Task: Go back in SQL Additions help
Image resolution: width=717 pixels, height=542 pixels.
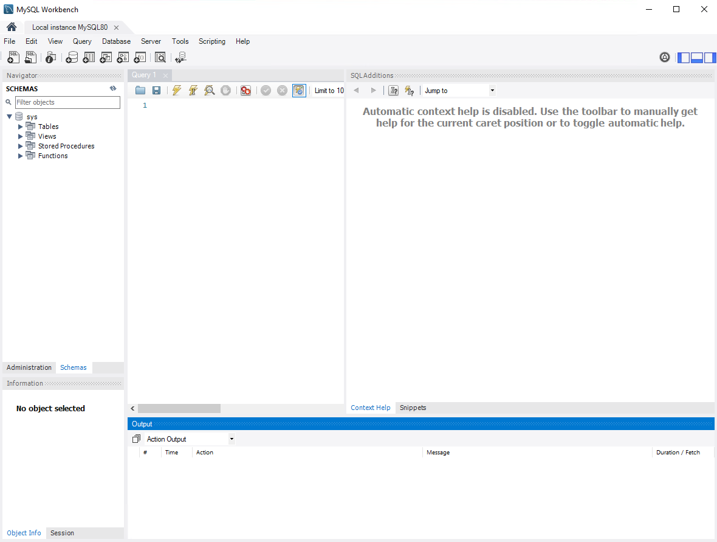Action: click(356, 90)
